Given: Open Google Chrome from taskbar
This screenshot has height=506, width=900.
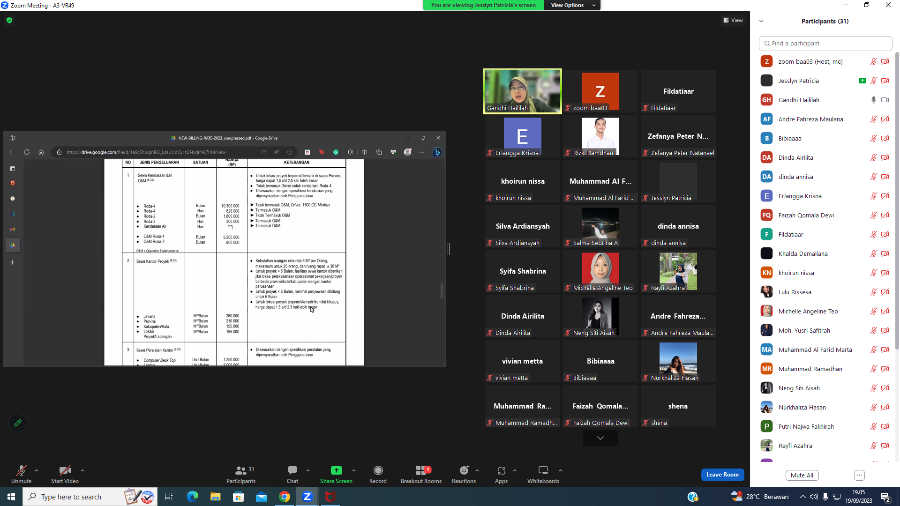Looking at the screenshot, I should point(284,497).
